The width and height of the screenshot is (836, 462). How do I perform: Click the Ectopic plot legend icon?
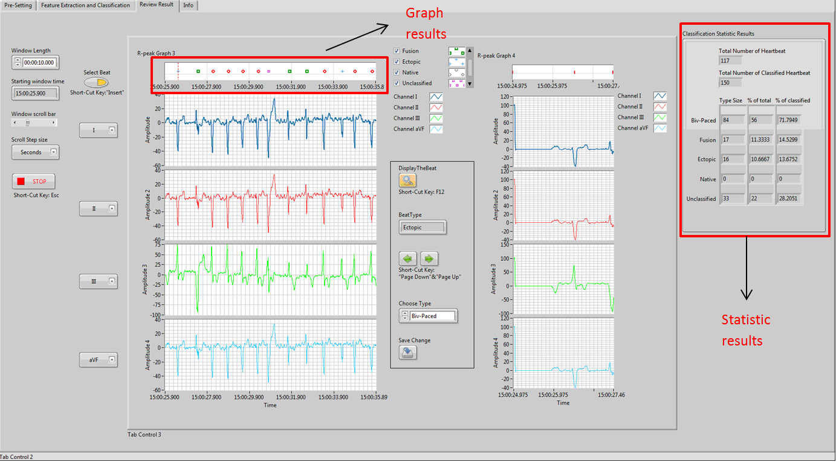tap(456, 62)
